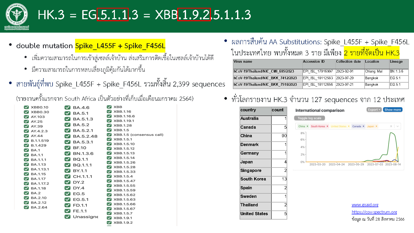This screenshot has width=414, height=233.
Task: Clear all selected countries in filter
Action: point(391,126)
